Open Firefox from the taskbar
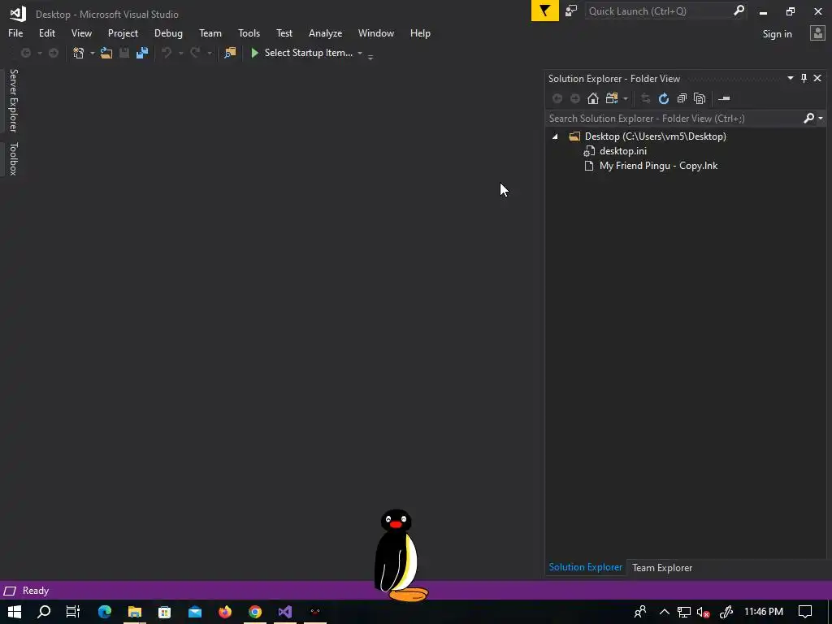Image resolution: width=832 pixels, height=624 pixels. coord(225,612)
